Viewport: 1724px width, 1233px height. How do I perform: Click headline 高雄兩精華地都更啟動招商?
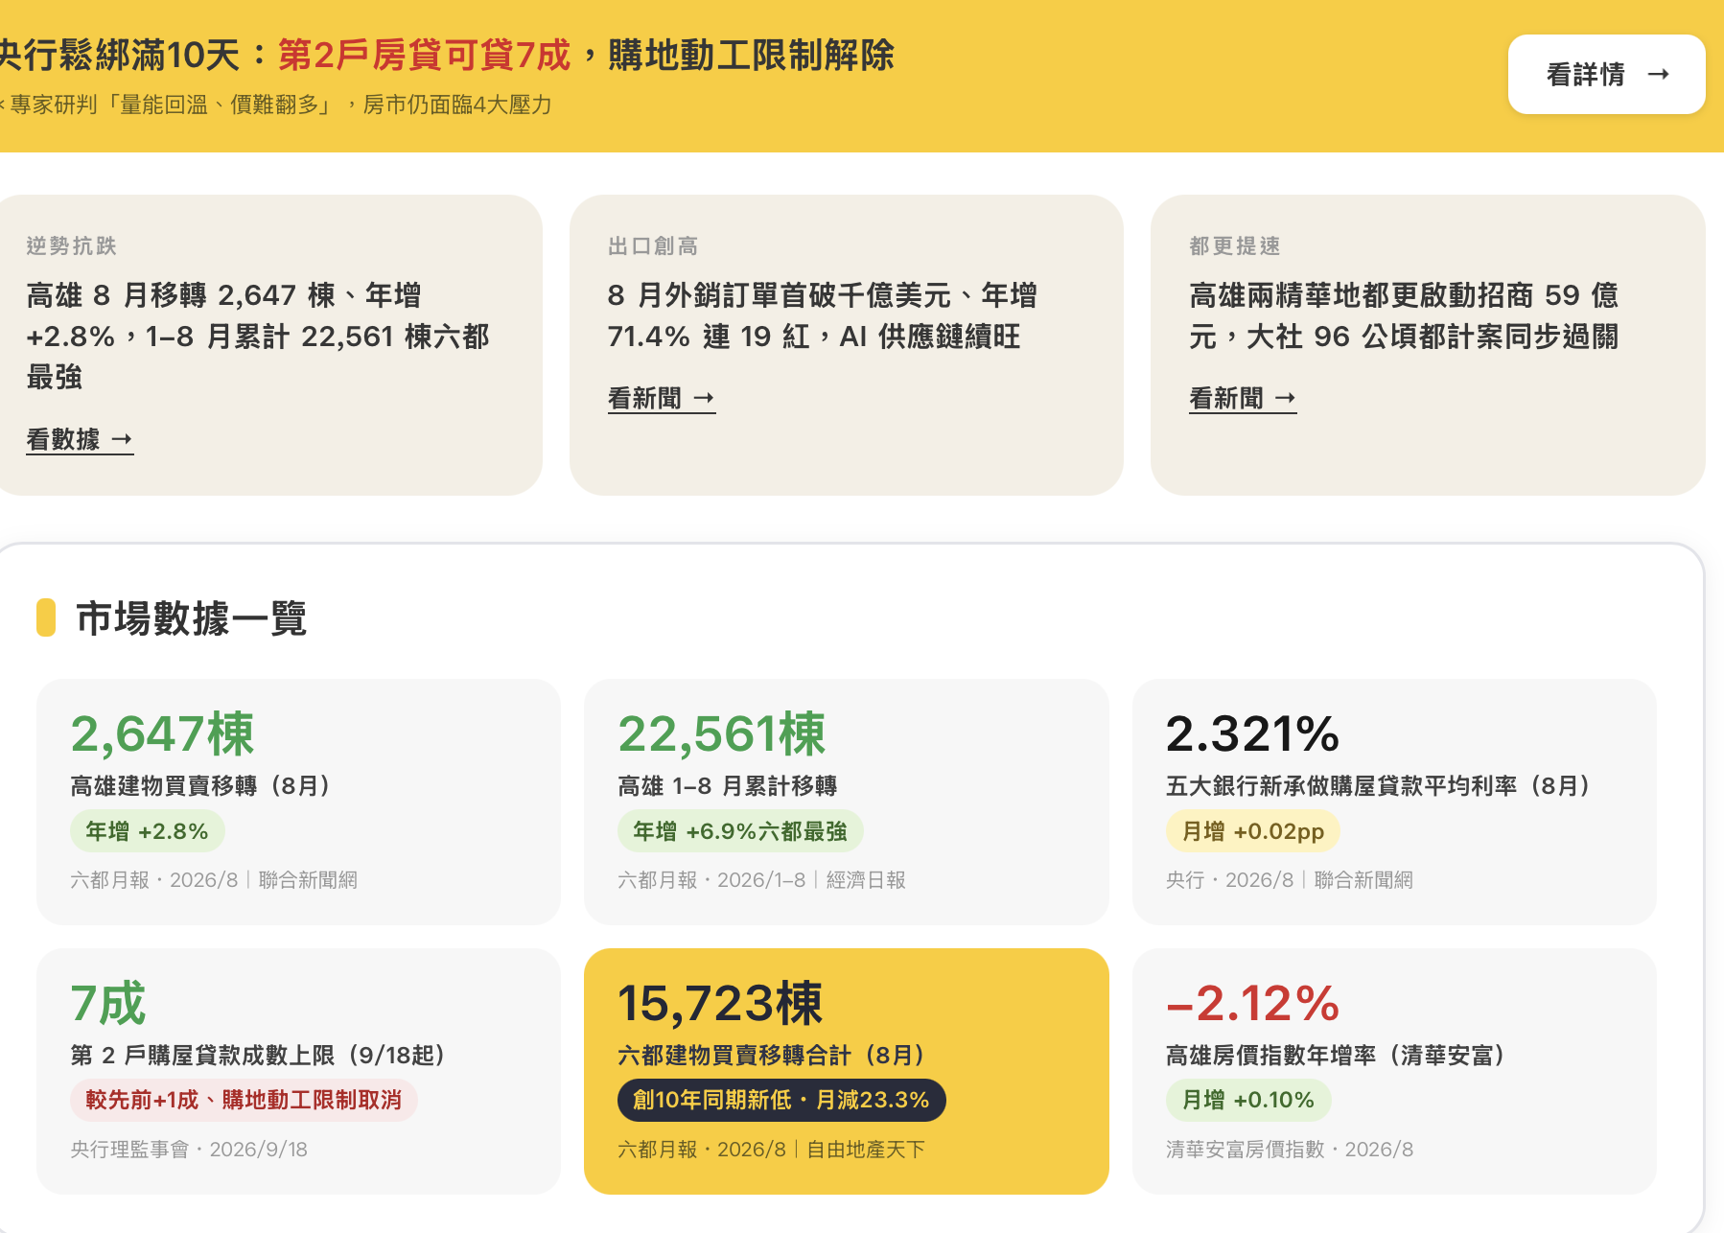click(1405, 315)
